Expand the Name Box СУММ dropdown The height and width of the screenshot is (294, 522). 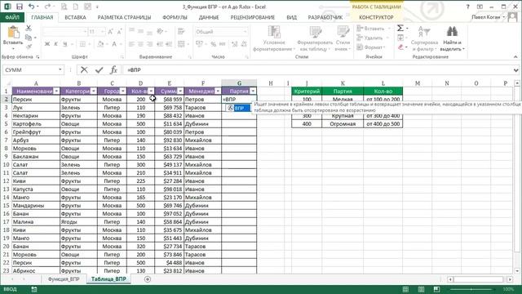click(60, 69)
